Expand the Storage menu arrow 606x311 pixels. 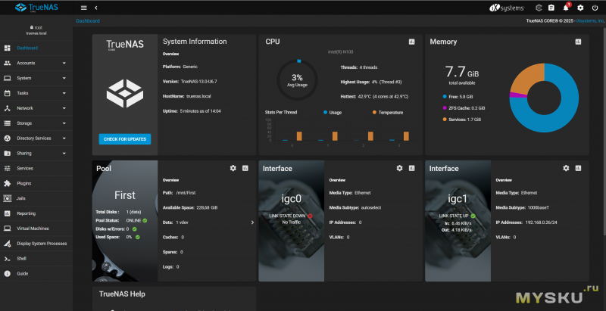(64, 123)
